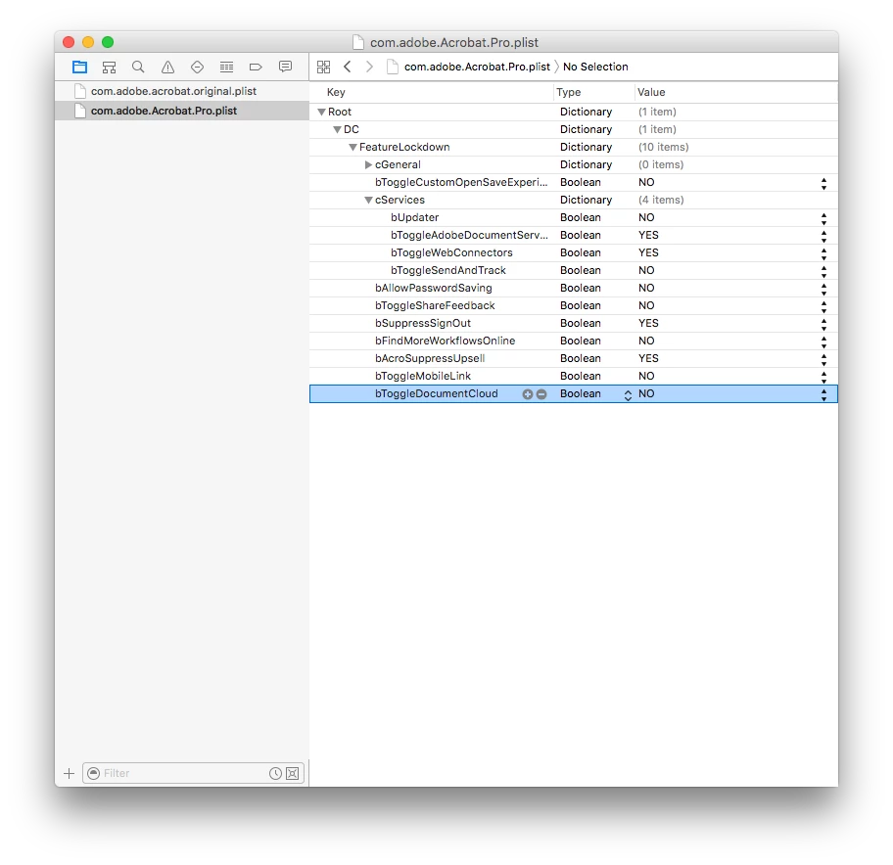Collapse the Root disclosure triangle

click(322, 113)
